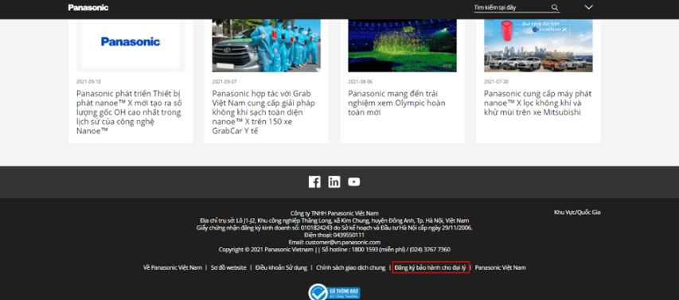Open the Olympic experience article image
This screenshot has width=679, height=300.
[x=402, y=45]
